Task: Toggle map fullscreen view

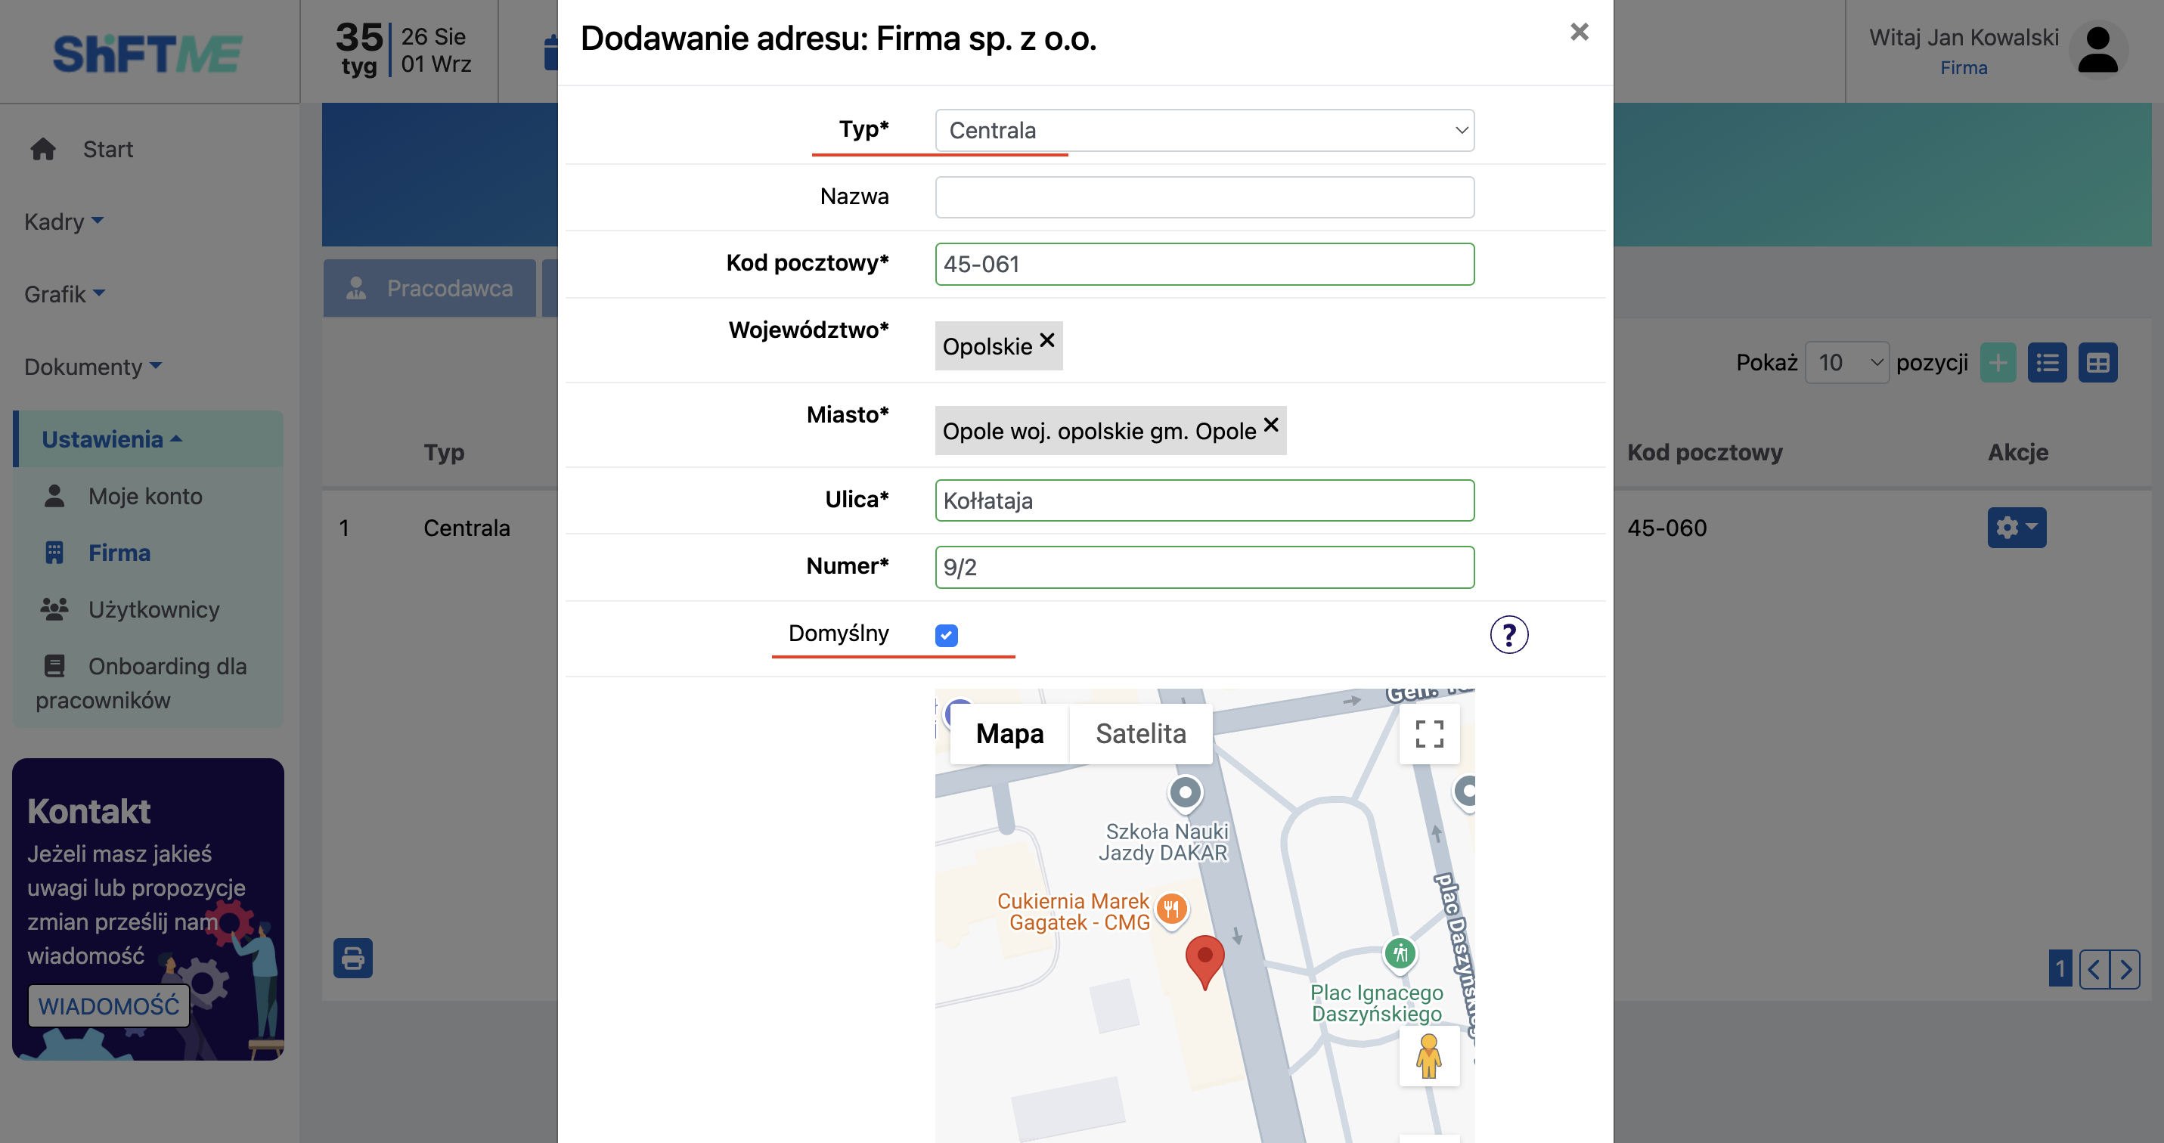Action: point(1428,733)
